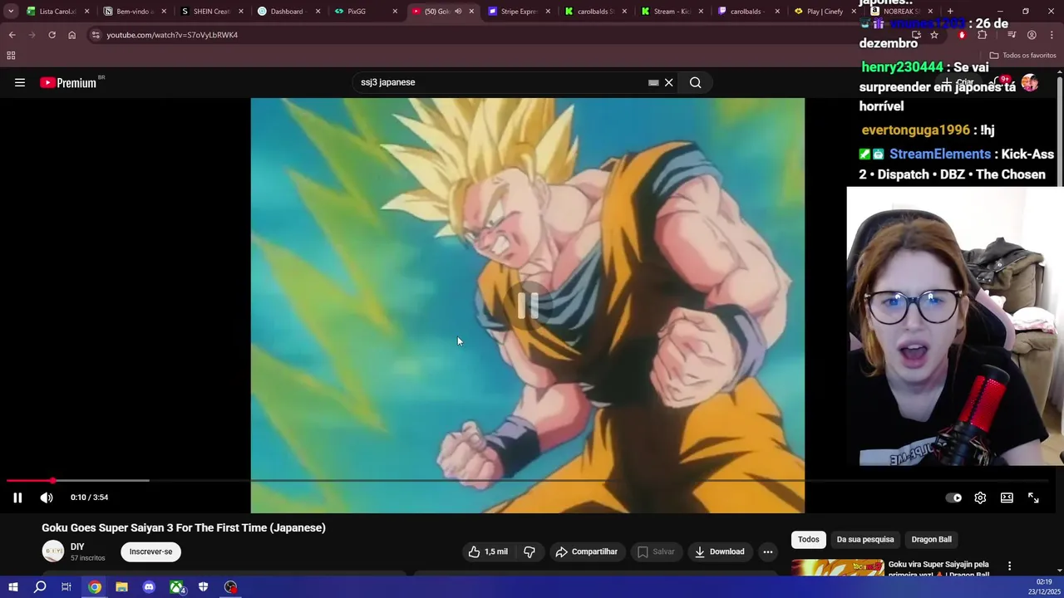The height and width of the screenshot is (598, 1064).
Task: Click the YouTube URL in address bar
Action: (172, 35)
